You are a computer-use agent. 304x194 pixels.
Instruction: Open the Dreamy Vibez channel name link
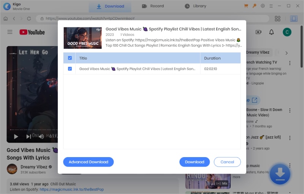34,167
